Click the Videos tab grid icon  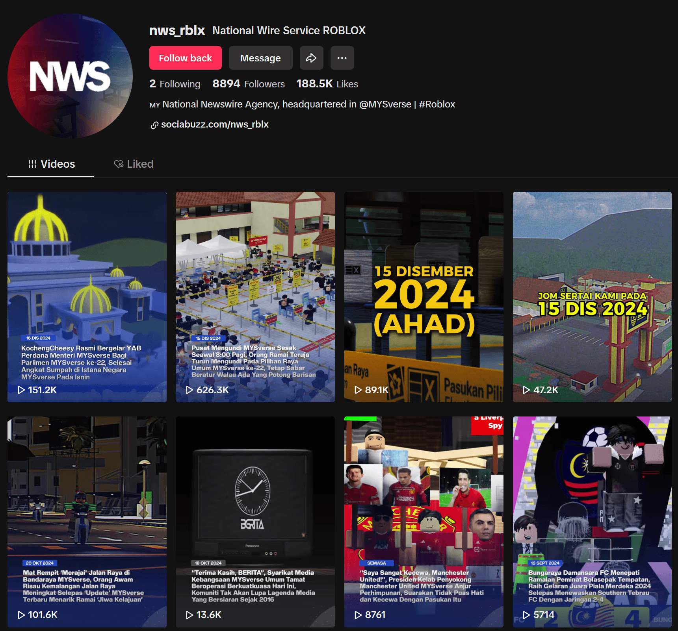(x=32, y=164)
